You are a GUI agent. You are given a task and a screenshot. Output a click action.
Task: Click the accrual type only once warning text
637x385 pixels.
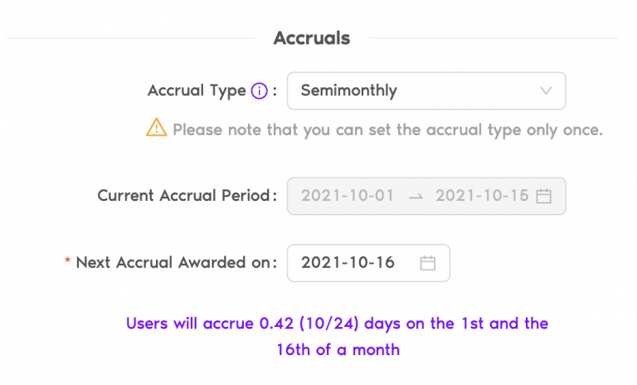click(x=387, y=130)
